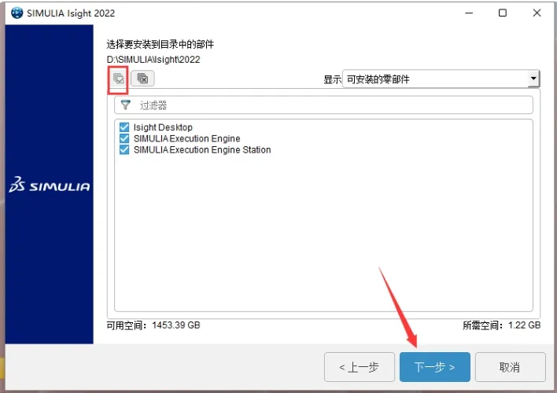The image size is (557, 393).
Task: Click the 选择要安装到目录中的部件 heading
Action: (x=160, y=44)
